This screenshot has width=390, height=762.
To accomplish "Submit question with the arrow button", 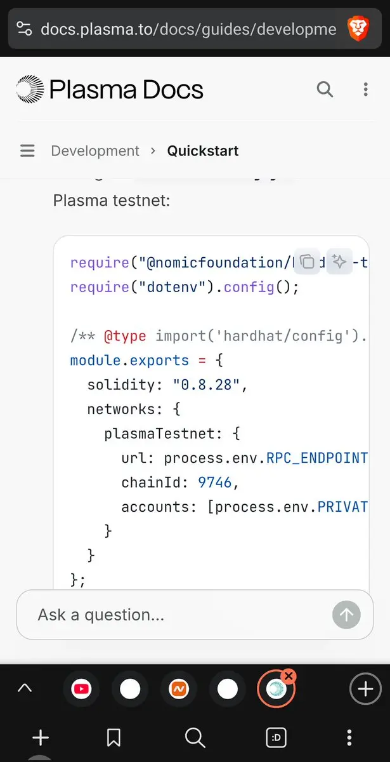I will 346,614.
